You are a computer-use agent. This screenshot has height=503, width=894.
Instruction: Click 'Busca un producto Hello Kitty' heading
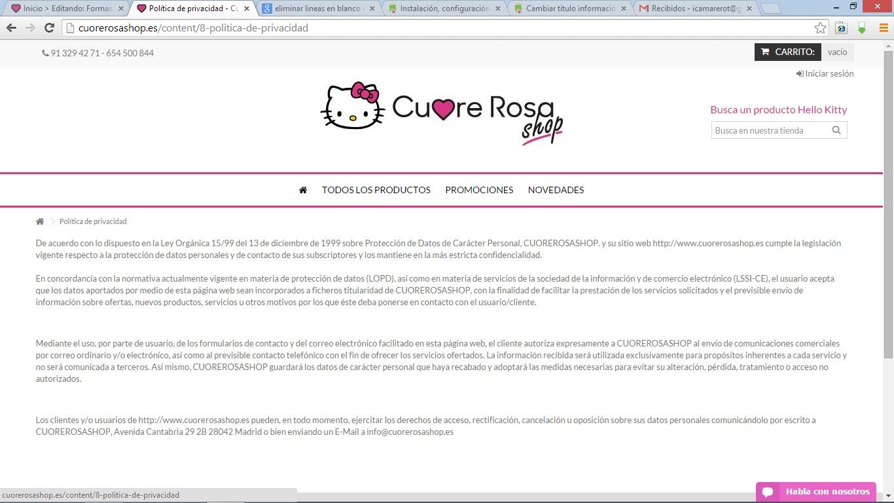(779, 110)
